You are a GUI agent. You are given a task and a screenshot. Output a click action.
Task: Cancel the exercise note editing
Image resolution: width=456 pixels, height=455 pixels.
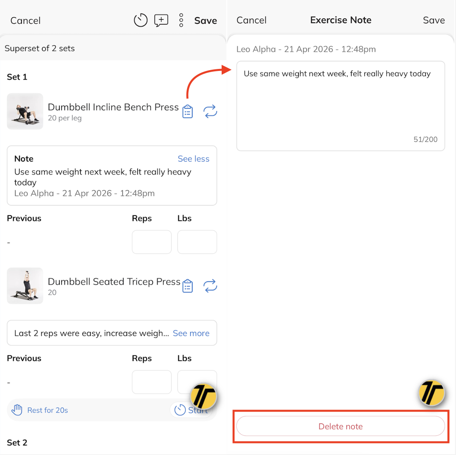[x=251, y=20]
